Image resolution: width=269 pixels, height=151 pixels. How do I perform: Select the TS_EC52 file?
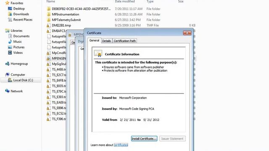point(59,113)
